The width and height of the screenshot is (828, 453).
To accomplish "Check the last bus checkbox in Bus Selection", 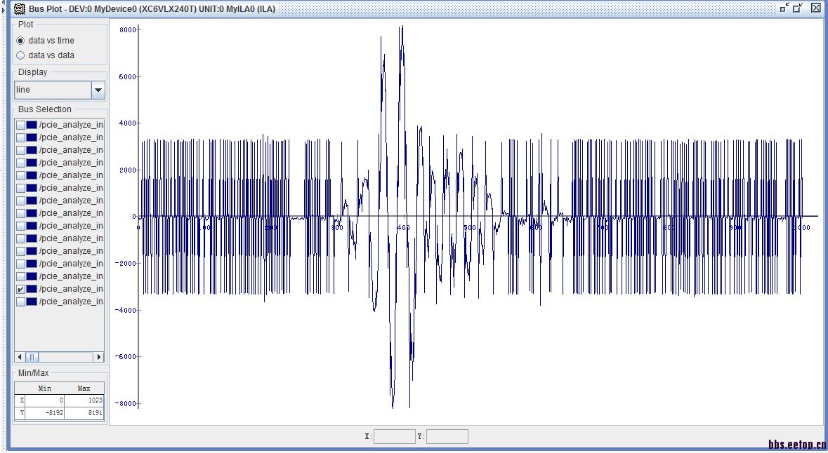I will point(20,302).
